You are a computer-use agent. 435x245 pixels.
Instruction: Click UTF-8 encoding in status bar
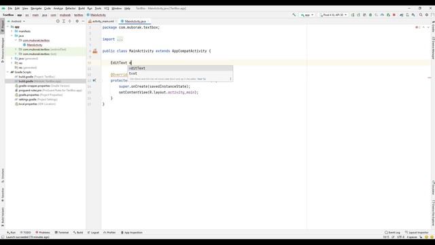click(400, 237)
